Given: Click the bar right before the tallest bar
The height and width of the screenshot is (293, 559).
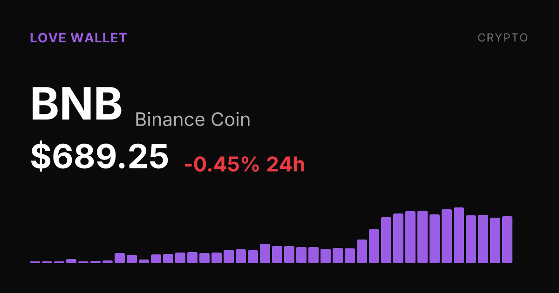Looking at the screenshot, I should pos(447,236).
